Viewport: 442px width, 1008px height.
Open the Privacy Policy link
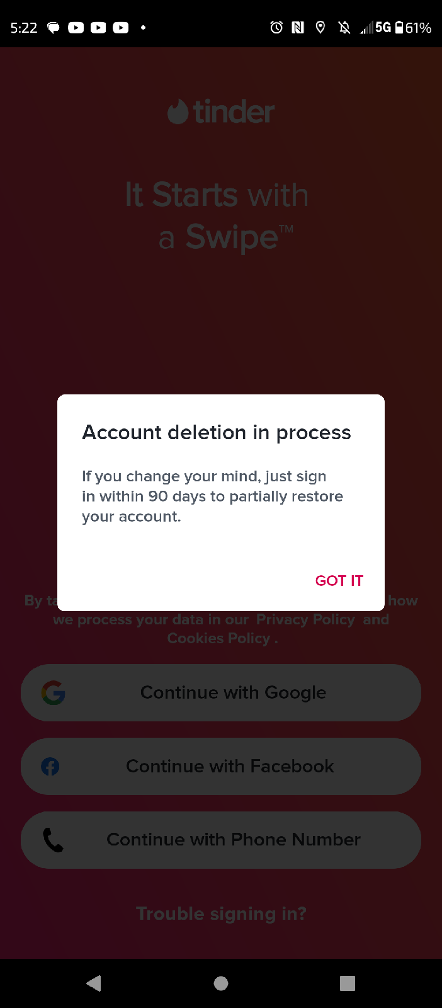pyautogui.click(x=305, y=619)
